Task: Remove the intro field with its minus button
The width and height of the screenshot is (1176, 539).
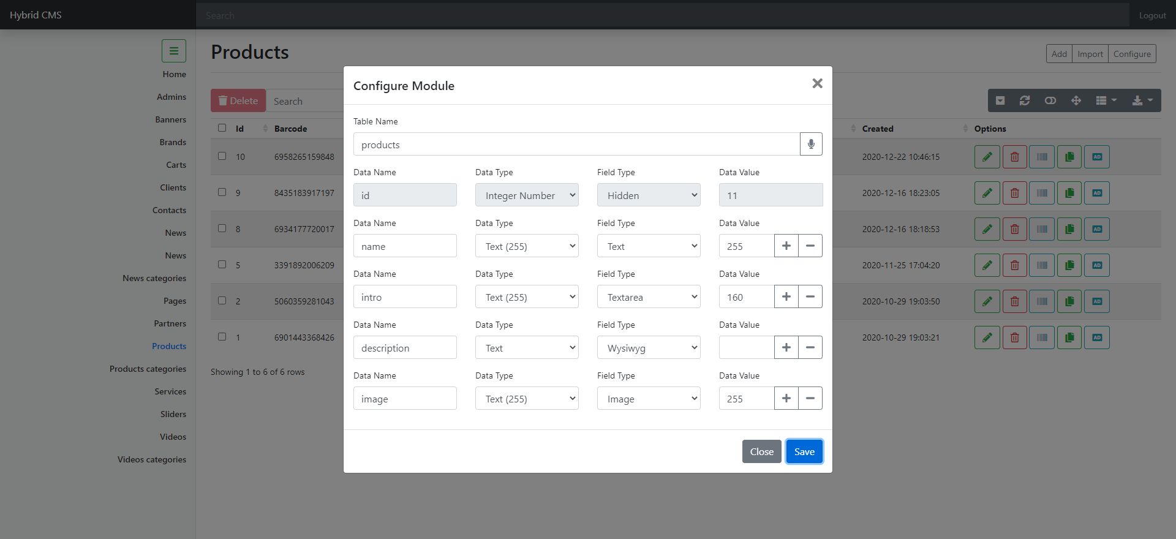Action: point(810,297)
